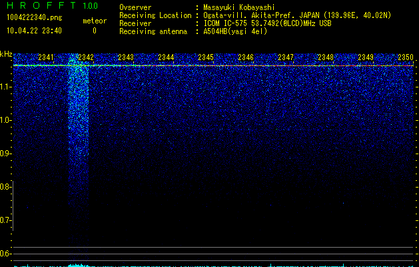Click the Ovserver label
This screenshot has height=267, width=419.
(x=135, y=7)
